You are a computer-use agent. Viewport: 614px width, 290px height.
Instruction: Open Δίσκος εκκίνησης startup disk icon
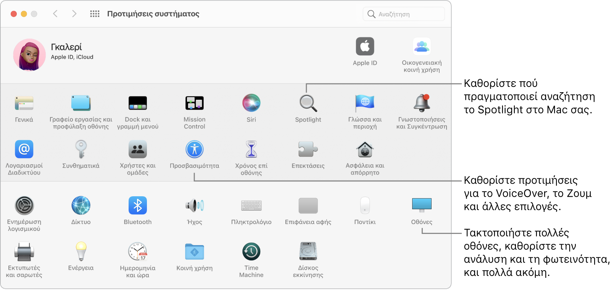point(308,252)
